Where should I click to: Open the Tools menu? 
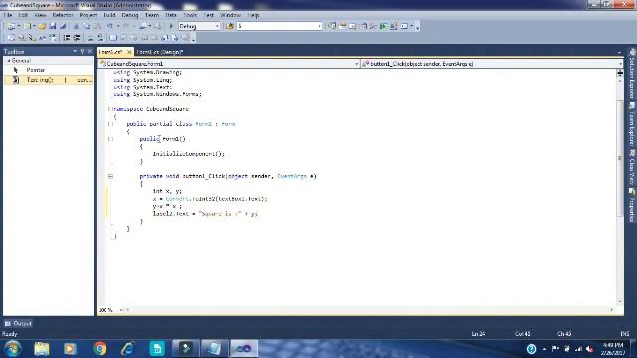point(190,15)
